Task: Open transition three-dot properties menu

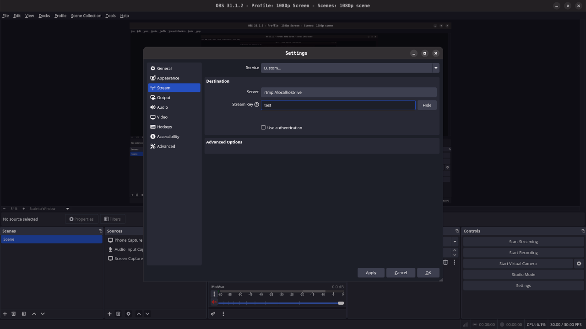Action: 454,262
